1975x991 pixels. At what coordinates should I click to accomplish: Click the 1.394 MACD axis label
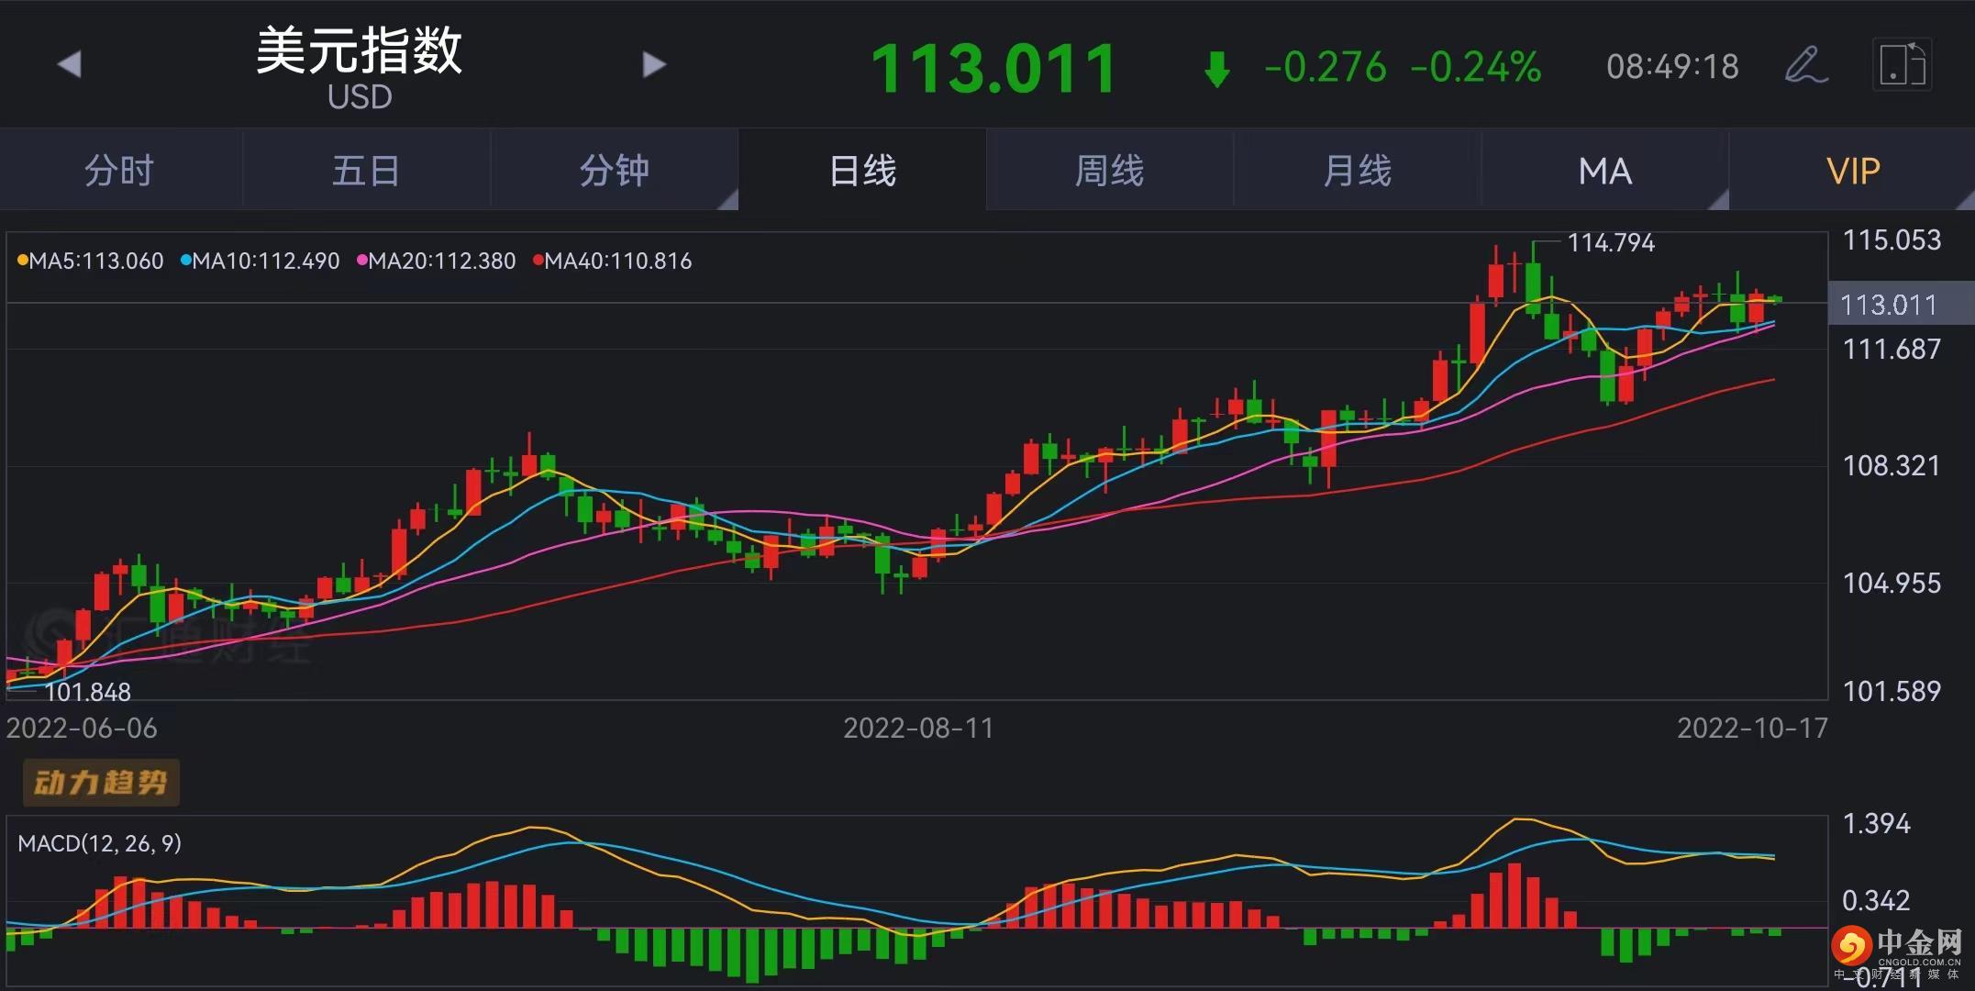pos(1876,823)
